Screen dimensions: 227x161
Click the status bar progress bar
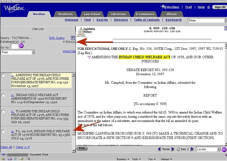(x=18, y=155)
